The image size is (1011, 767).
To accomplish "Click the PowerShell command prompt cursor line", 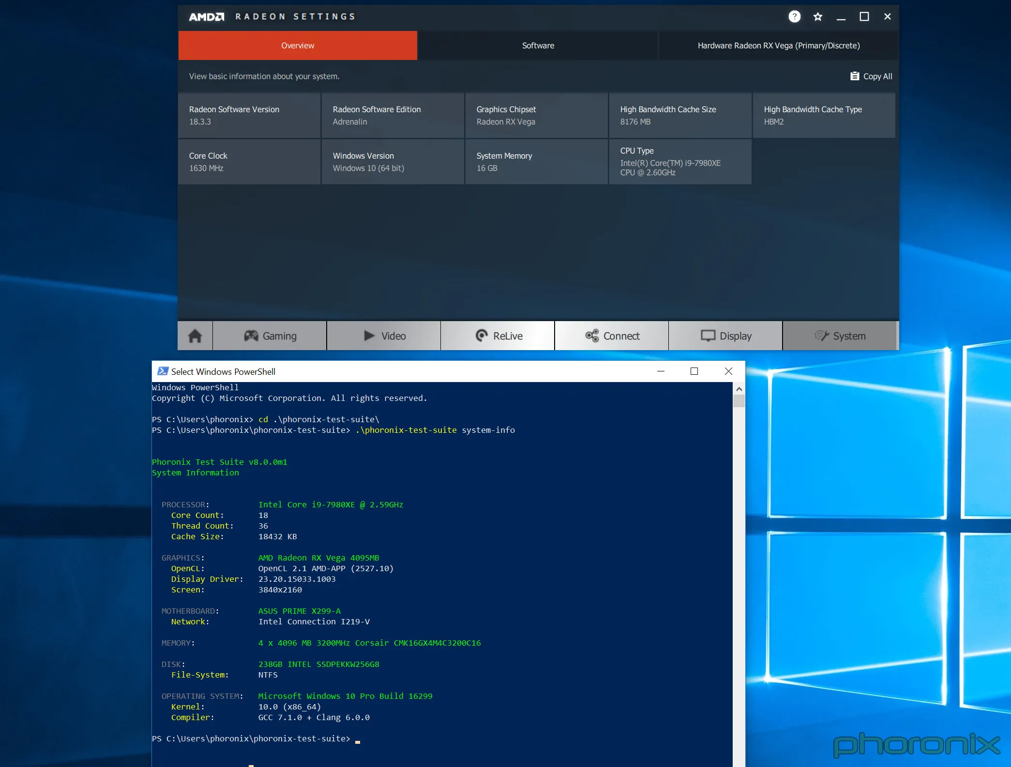I will click(x=256, y=739).
